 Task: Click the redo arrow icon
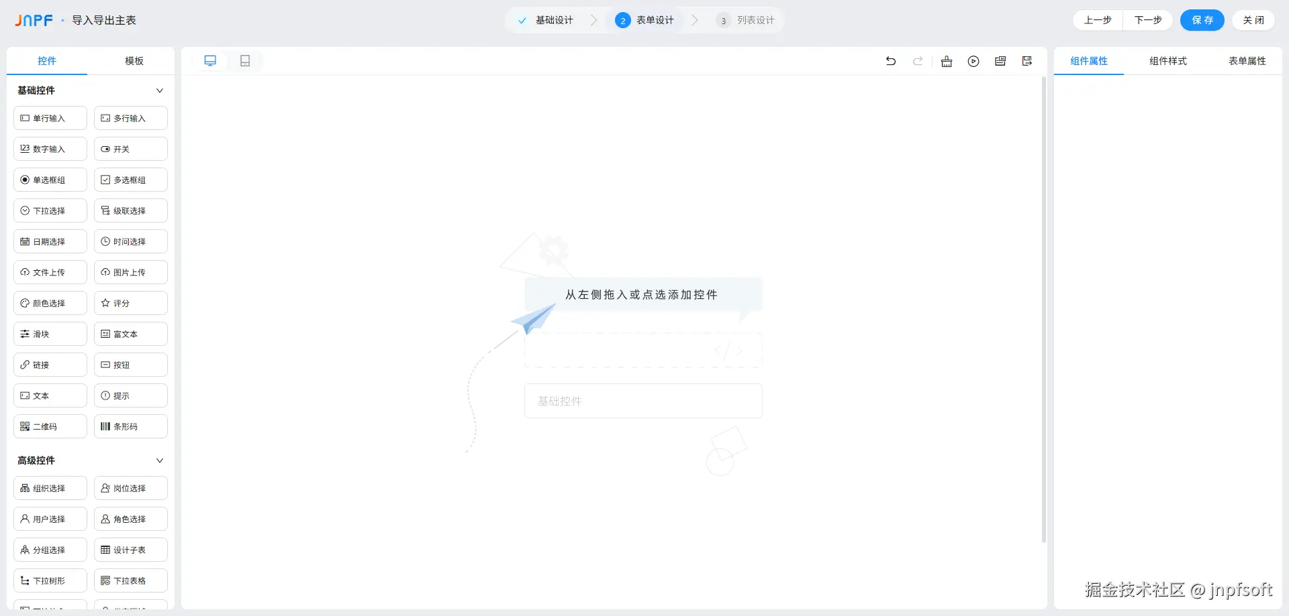(918, 61)
